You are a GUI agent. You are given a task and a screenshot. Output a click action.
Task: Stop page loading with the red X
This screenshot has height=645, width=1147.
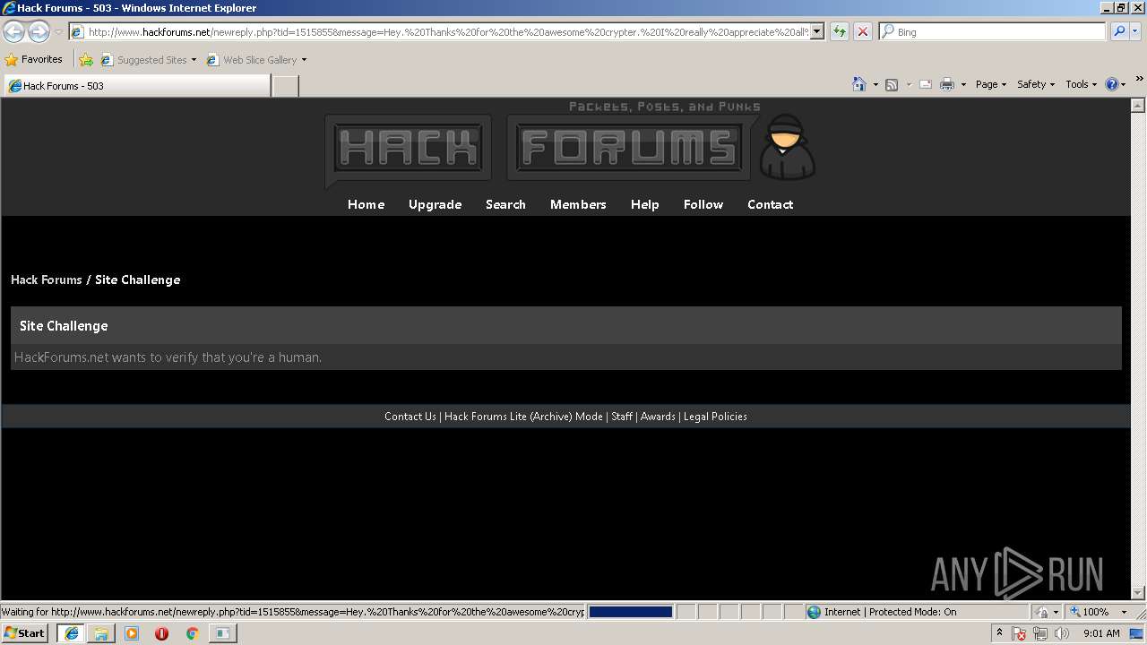click(862, 31)
